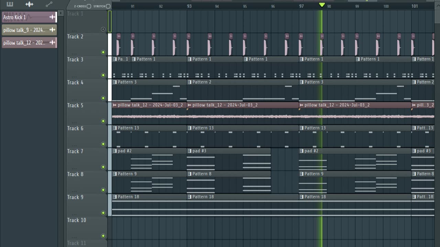
Task: Select the Track 10 header
Action: pyautogui.click(x=87, y=228)
